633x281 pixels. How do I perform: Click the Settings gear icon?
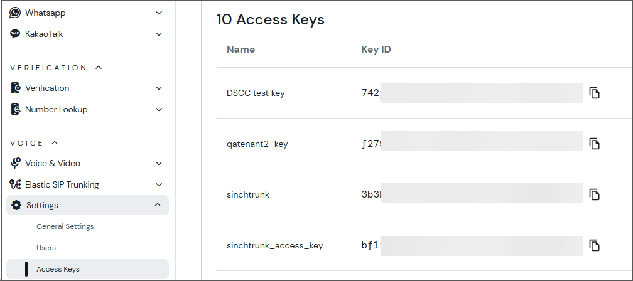tap(16, 205)
